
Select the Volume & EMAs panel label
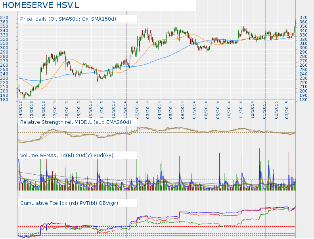click(67, 155)
